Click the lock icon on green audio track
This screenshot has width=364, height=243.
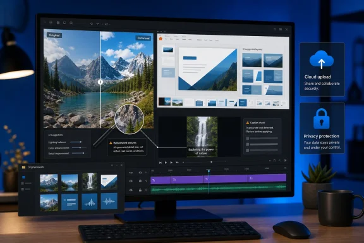click(140, 190)
